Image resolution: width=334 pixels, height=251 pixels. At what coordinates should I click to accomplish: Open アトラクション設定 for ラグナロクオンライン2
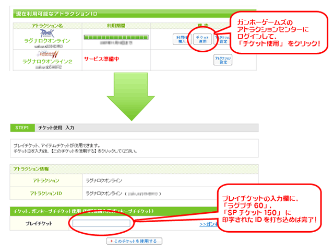pos(223,60)
